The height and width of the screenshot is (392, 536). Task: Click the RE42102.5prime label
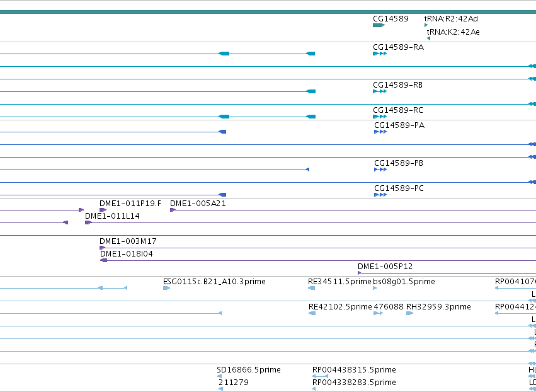(x=340, y=307)
